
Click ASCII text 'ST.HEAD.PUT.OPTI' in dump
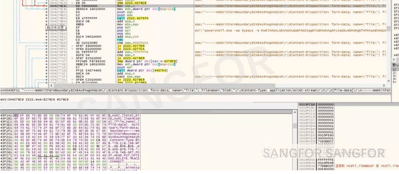tap(124, 155)
